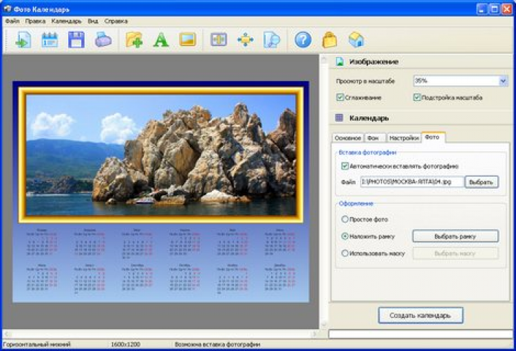Click the floppy disk save icon

pos(76,40)
